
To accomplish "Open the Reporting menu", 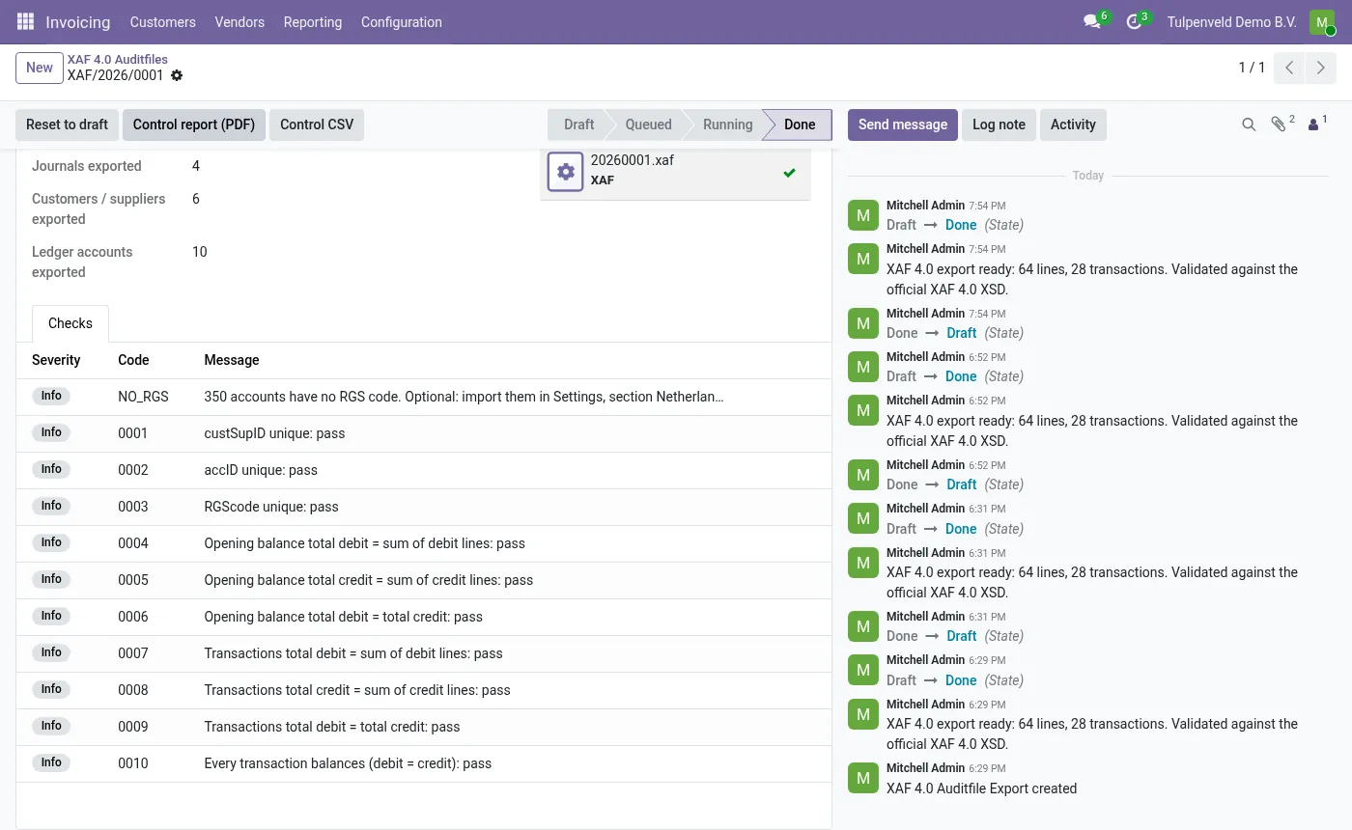I will click(x=313, y=22).
